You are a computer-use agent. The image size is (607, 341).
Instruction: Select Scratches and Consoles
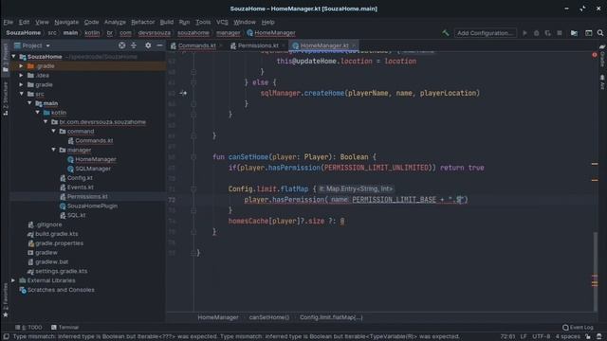[x=61, y=290]
